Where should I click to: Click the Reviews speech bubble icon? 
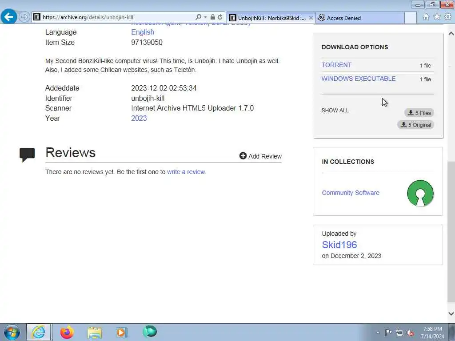pyautogui.click(x=27, y=155)
